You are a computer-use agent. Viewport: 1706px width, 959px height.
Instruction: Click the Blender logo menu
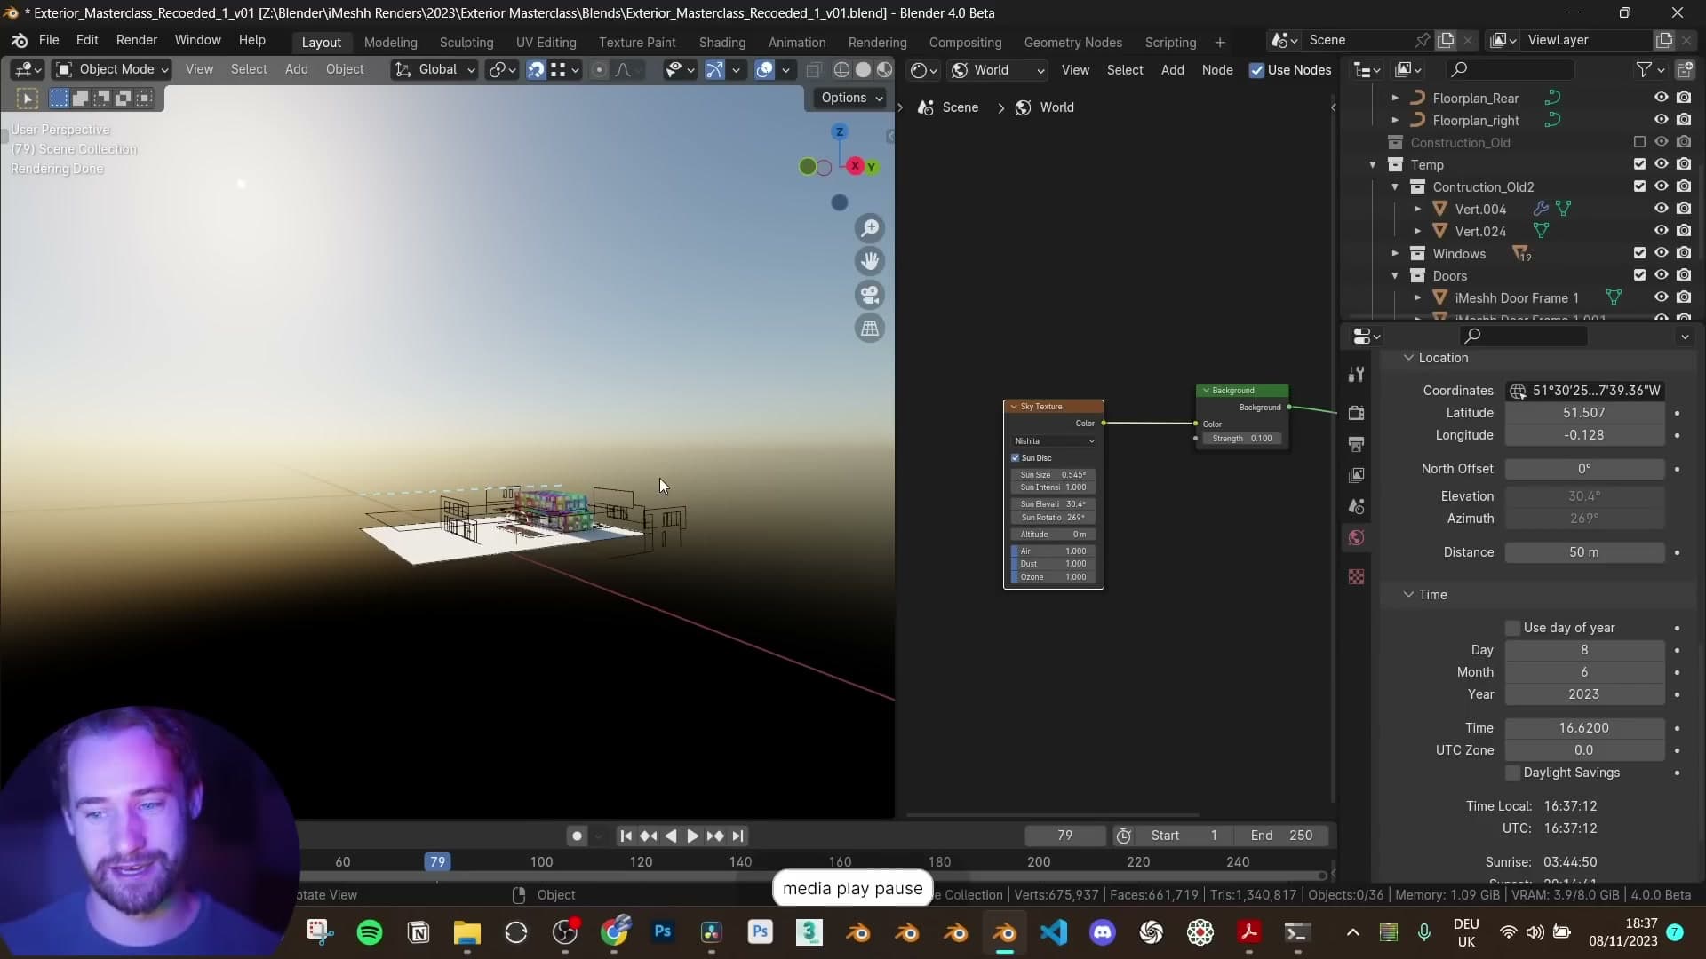20,40
